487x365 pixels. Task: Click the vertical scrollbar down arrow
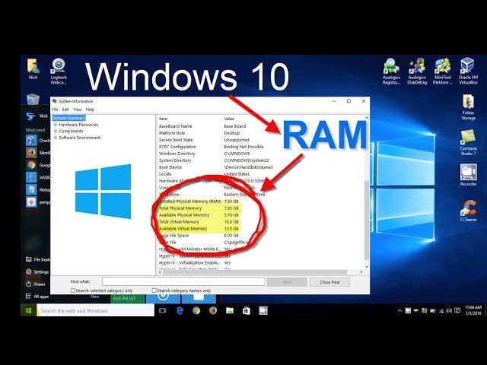point(367,267)
